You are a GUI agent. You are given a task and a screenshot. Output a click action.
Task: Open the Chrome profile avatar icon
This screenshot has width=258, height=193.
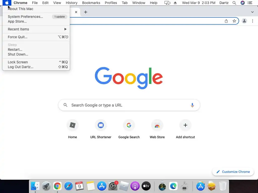click(244, 21)
